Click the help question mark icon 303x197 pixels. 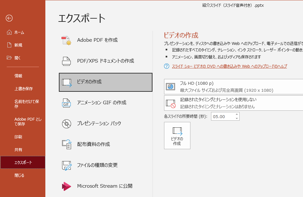[166, 66]
